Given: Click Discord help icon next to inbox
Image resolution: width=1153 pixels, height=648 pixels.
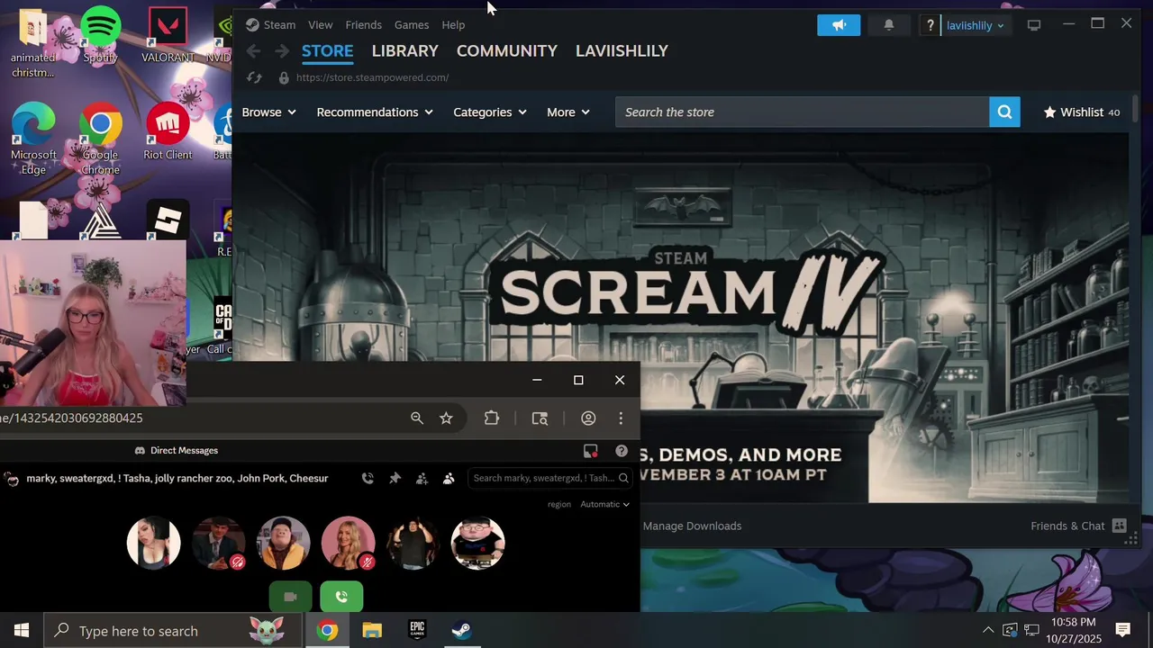Looking at the screenshot, I should point(622,451).
